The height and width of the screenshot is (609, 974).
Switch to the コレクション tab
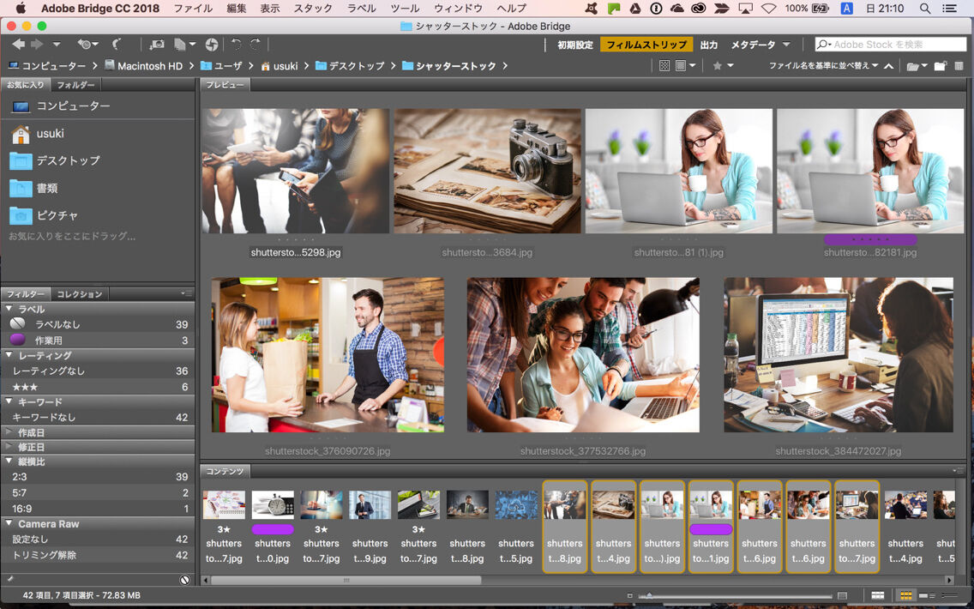(x=79, y=294)
